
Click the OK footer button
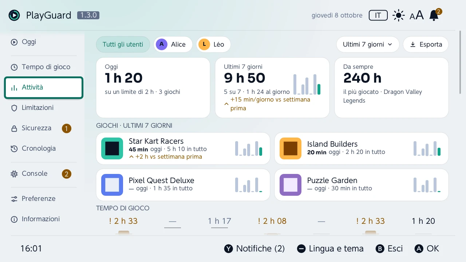[x=427, y=249]
